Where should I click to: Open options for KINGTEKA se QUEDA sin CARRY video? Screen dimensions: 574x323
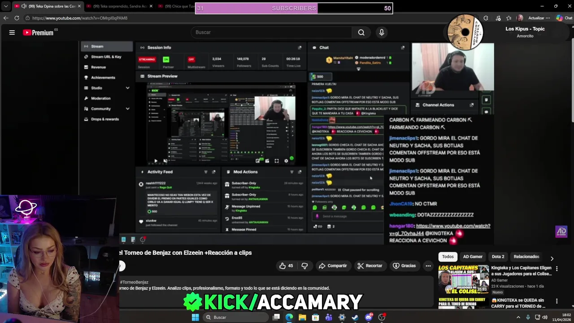click(557, 301)
